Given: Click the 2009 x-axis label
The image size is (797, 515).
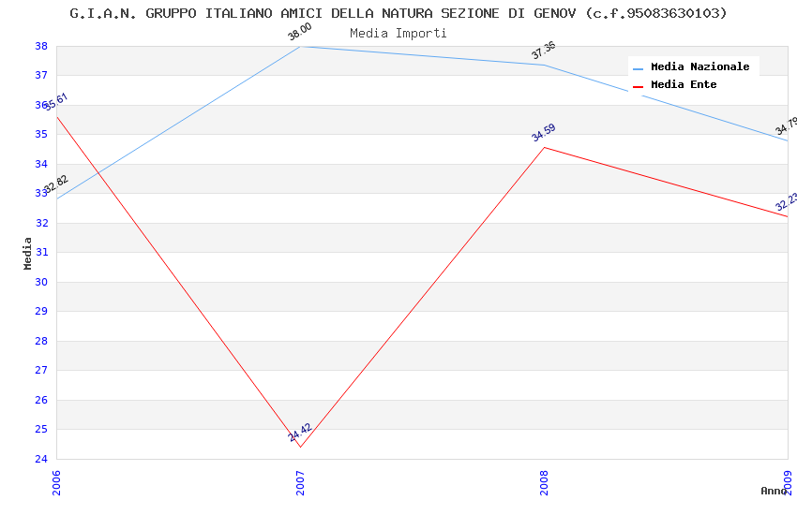Looking at the screenshot, I should 788,482.
